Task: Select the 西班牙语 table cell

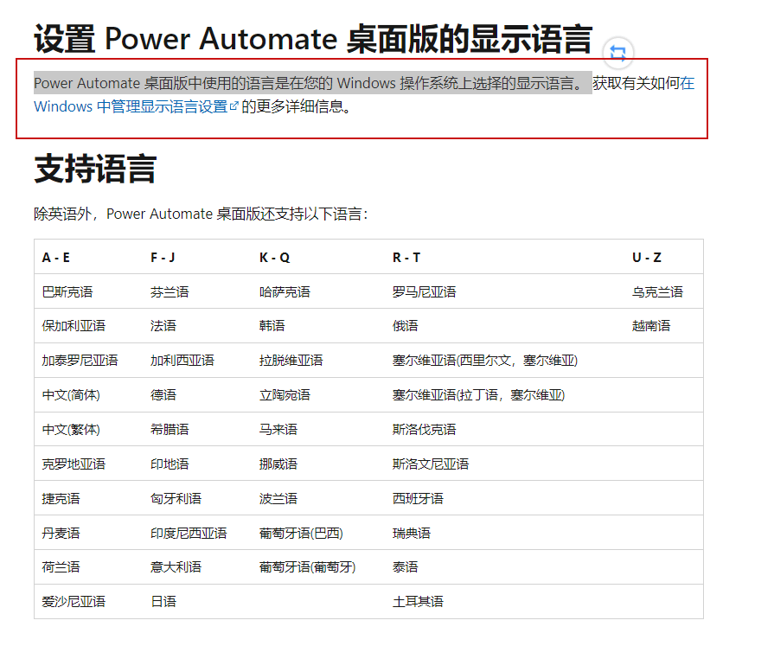Action: (418, 498)
